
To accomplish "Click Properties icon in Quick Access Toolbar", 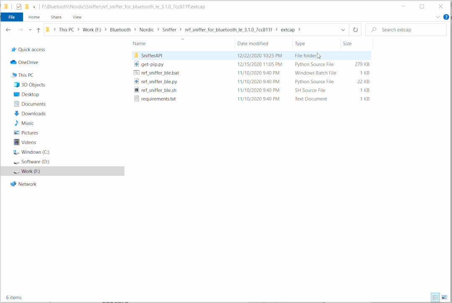I will (x=19, y=6).
